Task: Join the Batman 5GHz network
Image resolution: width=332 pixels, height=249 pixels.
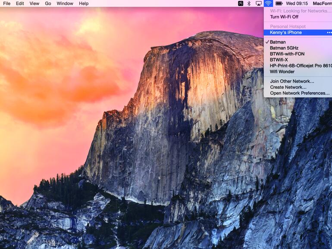Action: point(298,48)
